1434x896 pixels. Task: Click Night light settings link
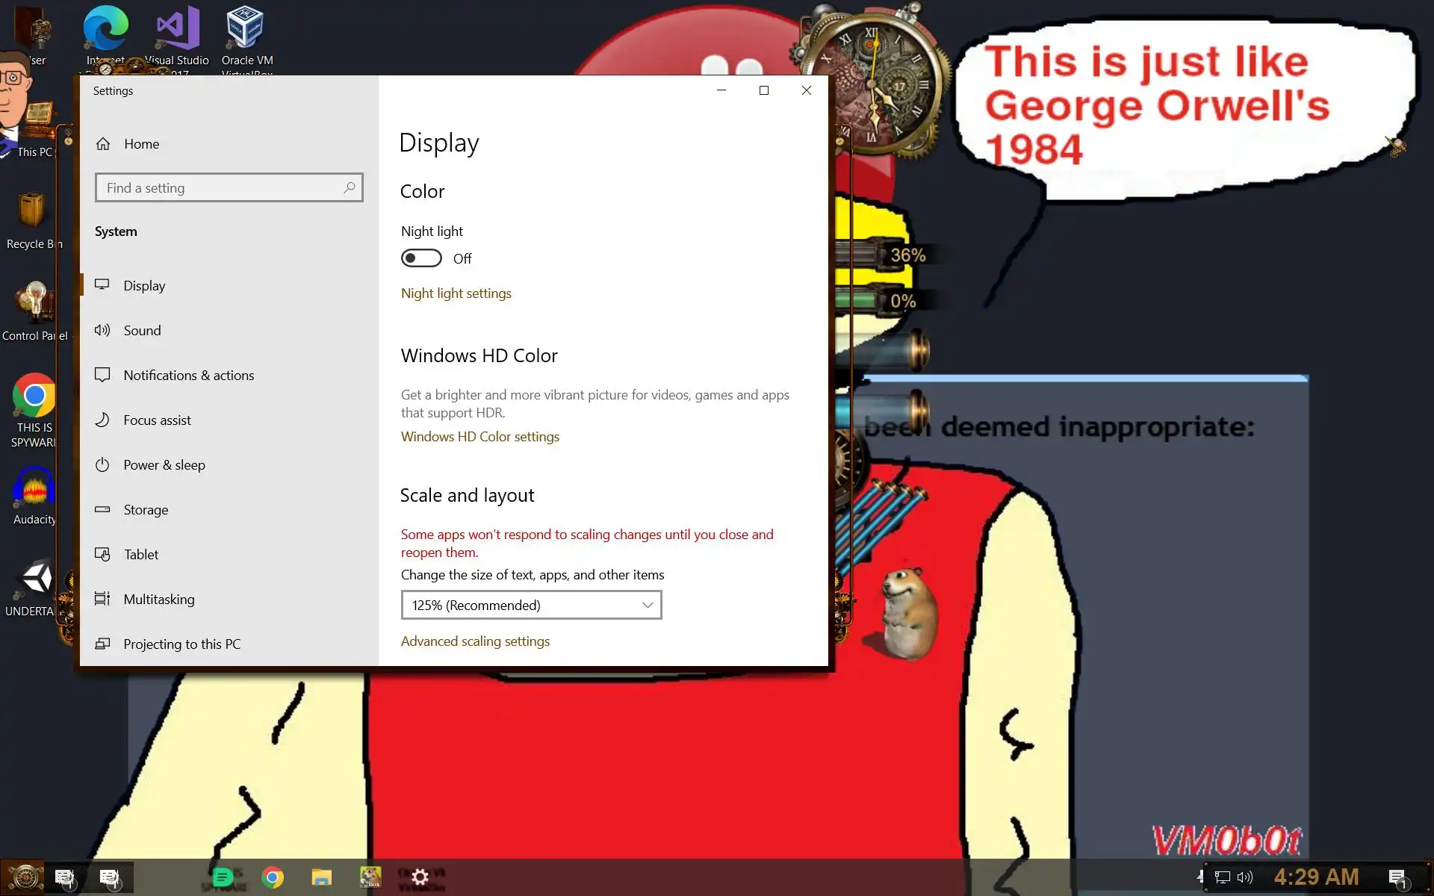tap(456, 293)
